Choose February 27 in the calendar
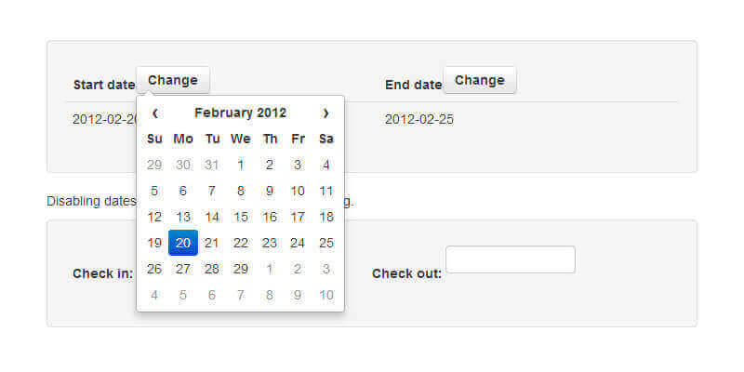 click(x=183, y=269)
